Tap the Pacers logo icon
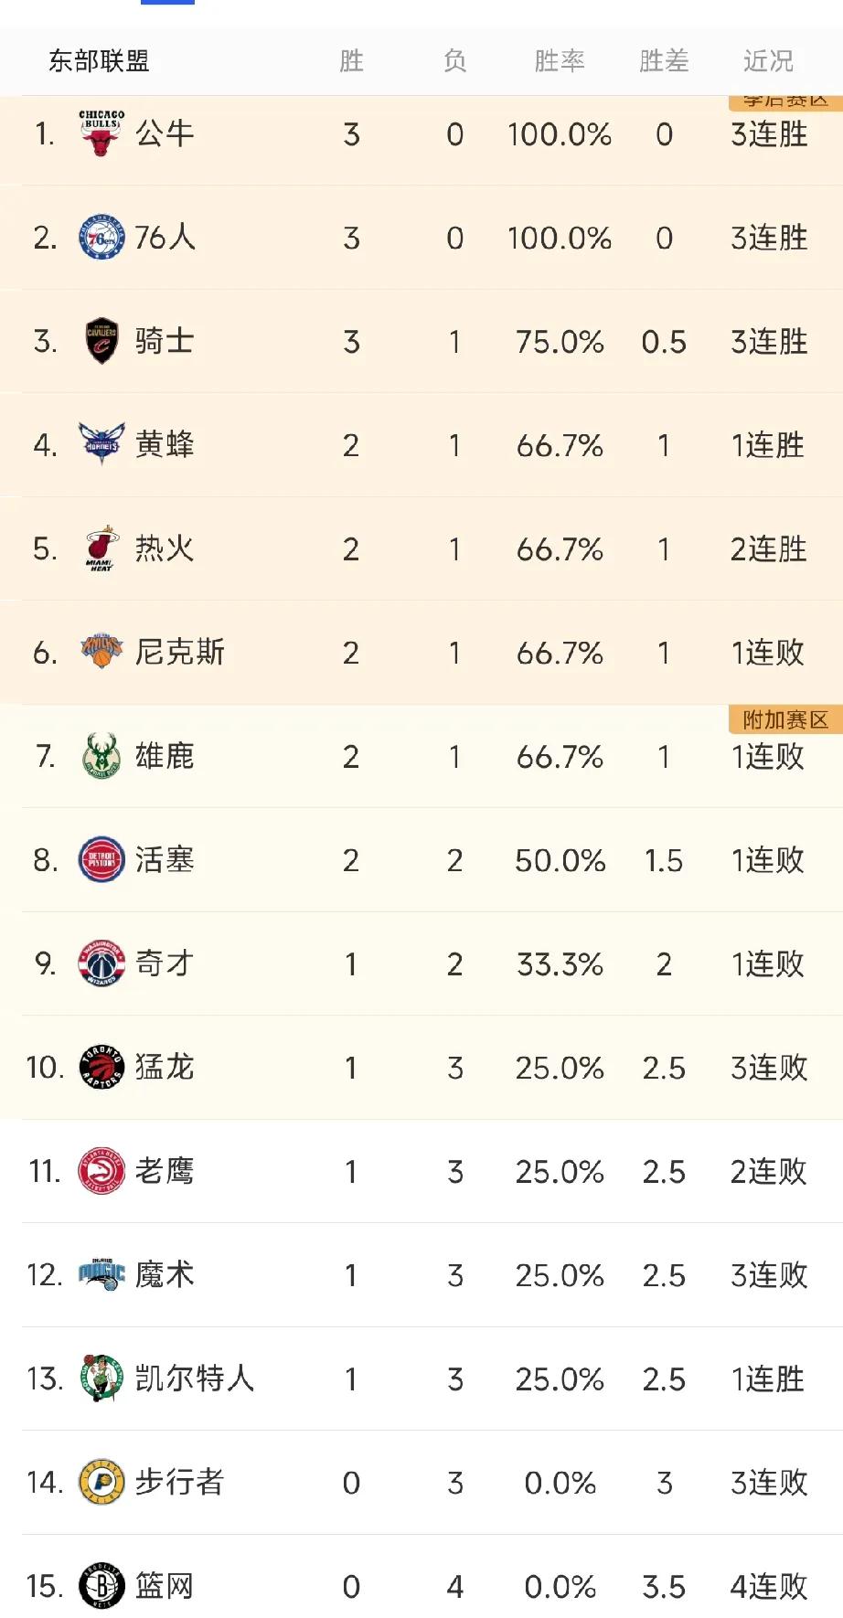Screen dimensions: 843x1618 pos(101,1482)
